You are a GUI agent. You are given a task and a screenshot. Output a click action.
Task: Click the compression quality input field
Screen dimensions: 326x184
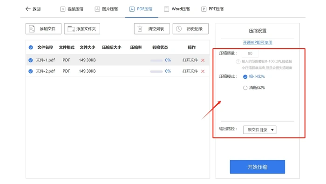click(250, 54)
